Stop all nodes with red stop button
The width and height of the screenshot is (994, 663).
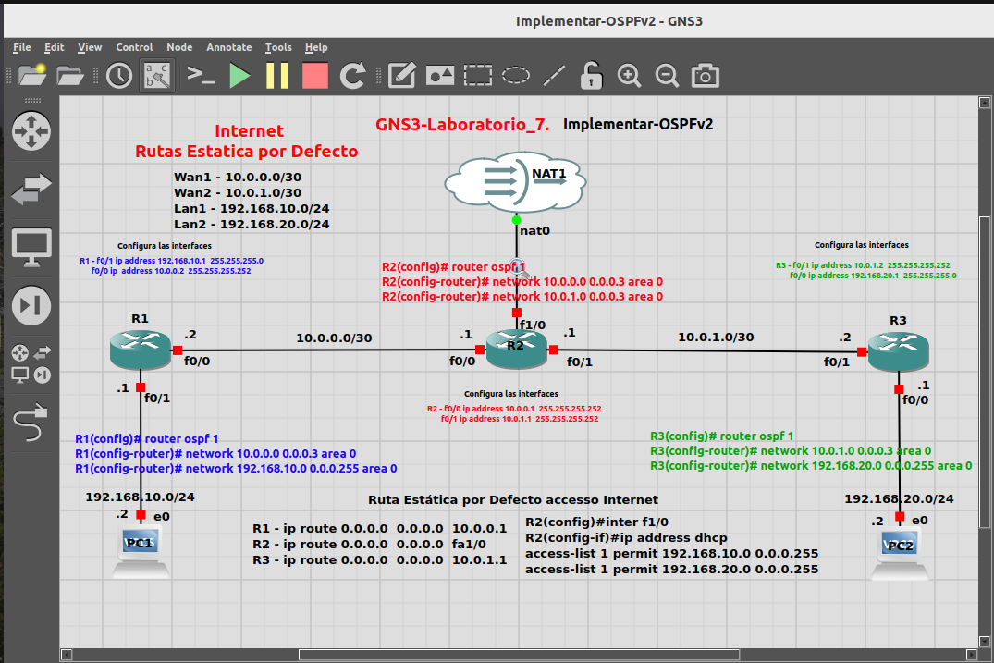coord(315,76)
